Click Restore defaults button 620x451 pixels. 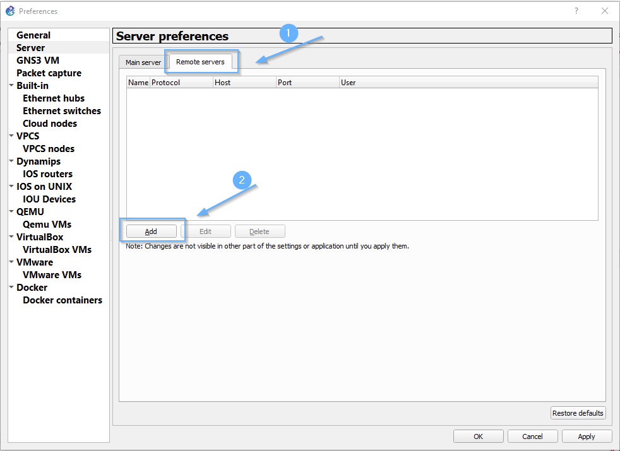pos(578,413)
